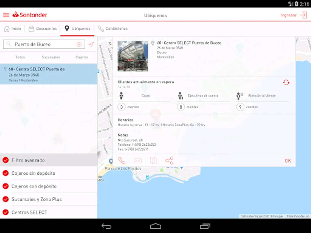311x233 pixels.
Task: Refresh the waiting clients count
Action: pos(286,83)
